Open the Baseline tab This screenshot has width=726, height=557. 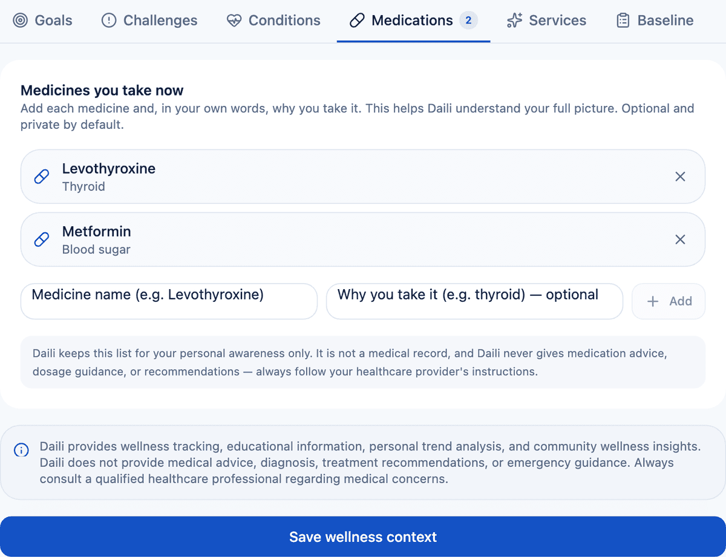pos(655,21)
